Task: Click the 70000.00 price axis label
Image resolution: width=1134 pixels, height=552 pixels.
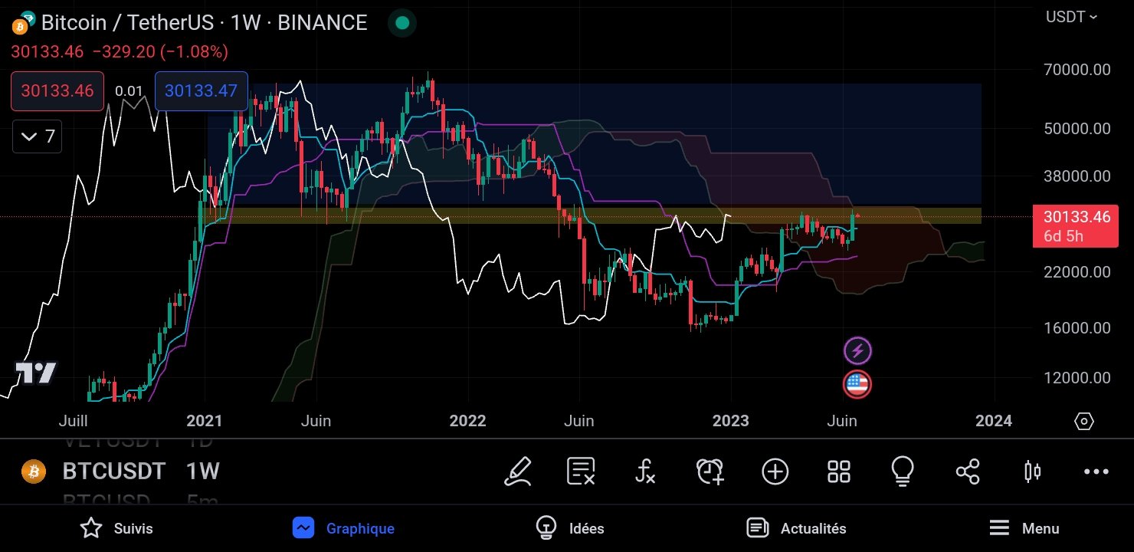Action: click(x=1077, y=70)
